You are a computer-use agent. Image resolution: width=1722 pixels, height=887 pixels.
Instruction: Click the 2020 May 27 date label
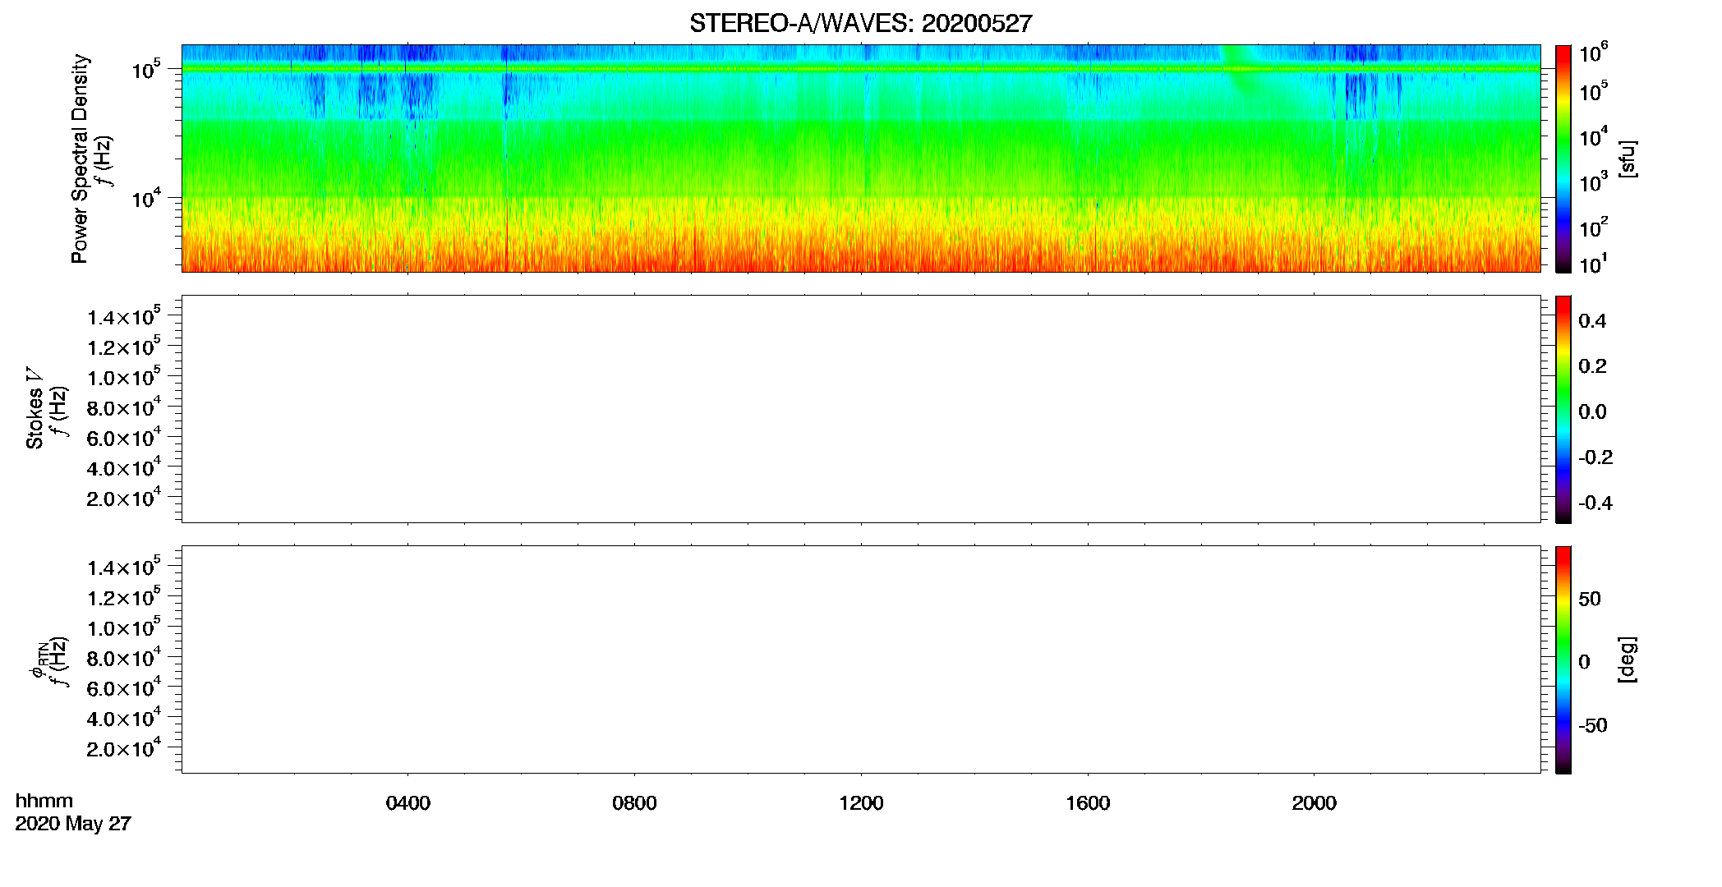(x=73, y=824)
